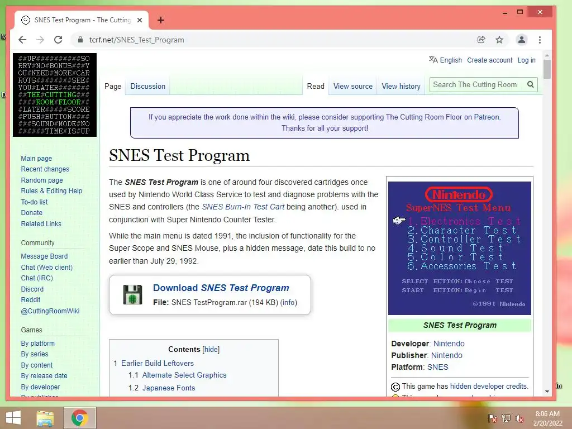Open Chat (IRC) link
The width and height of the screenshot is (572, 429).
37,278
